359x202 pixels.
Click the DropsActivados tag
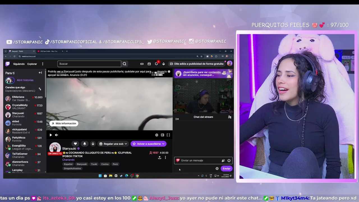point(72,169)
